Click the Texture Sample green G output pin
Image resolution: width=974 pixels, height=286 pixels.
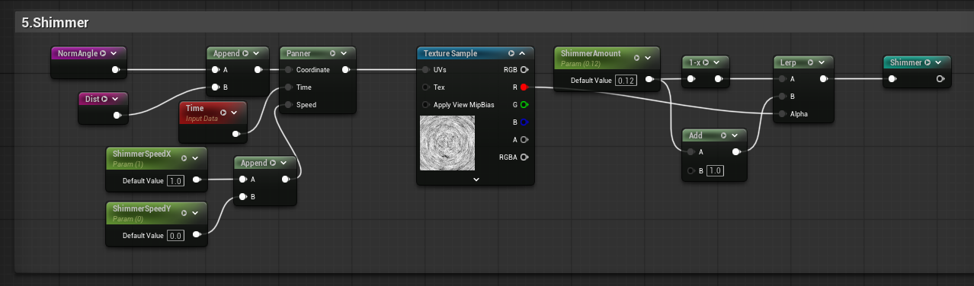click(524, 105)
